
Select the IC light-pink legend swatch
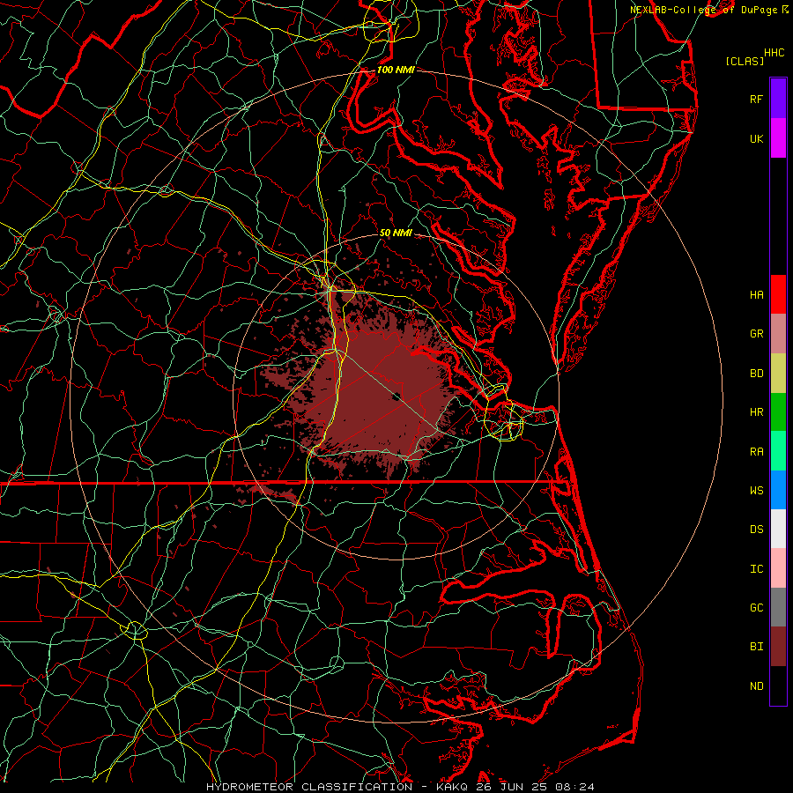778,568
